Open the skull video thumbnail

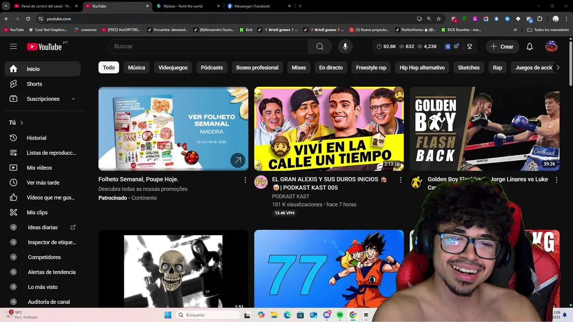click(x=173, y=268)
